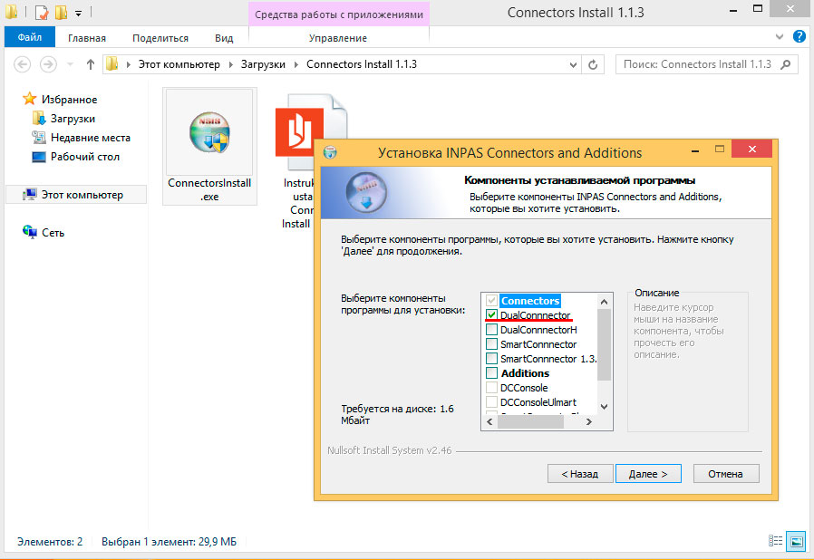
Task: Click the New folder icon in quick access toolbar
Action: [62, 12]
